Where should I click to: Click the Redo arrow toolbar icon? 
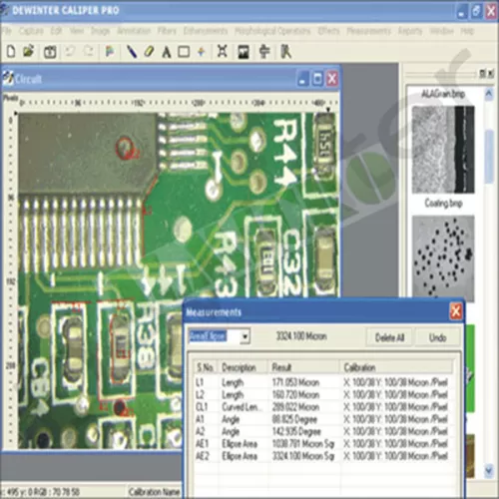click(x=88, y=52)
